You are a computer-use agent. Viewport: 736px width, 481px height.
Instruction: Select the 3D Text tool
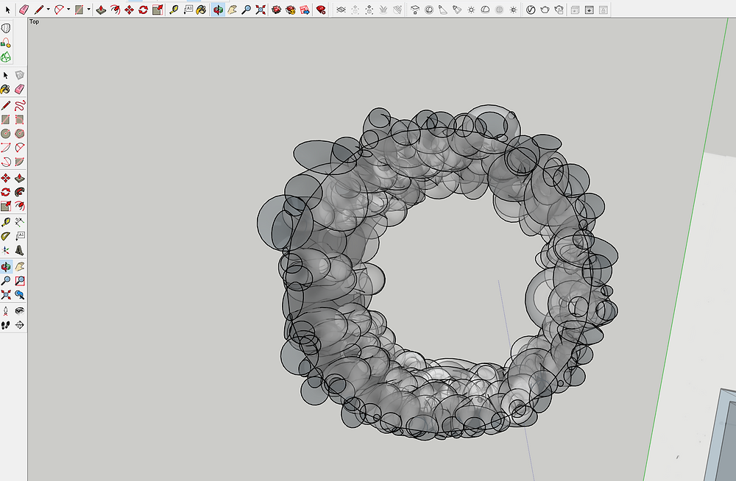[x=19, y=249]
